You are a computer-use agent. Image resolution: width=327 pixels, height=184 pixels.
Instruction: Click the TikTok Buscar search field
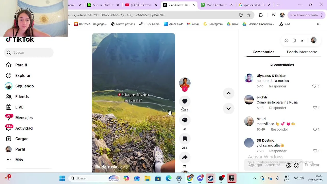pos(29,52)
